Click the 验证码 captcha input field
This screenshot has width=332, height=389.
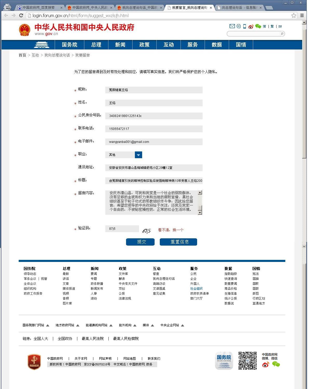click(122, 229)
